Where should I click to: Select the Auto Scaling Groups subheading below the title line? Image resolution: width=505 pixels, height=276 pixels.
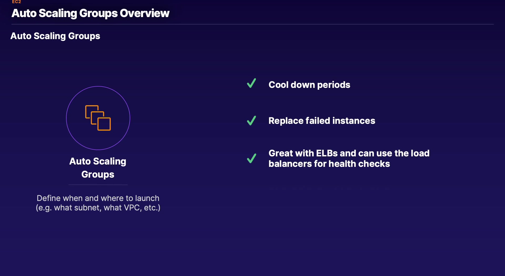(x=55, y=36)
